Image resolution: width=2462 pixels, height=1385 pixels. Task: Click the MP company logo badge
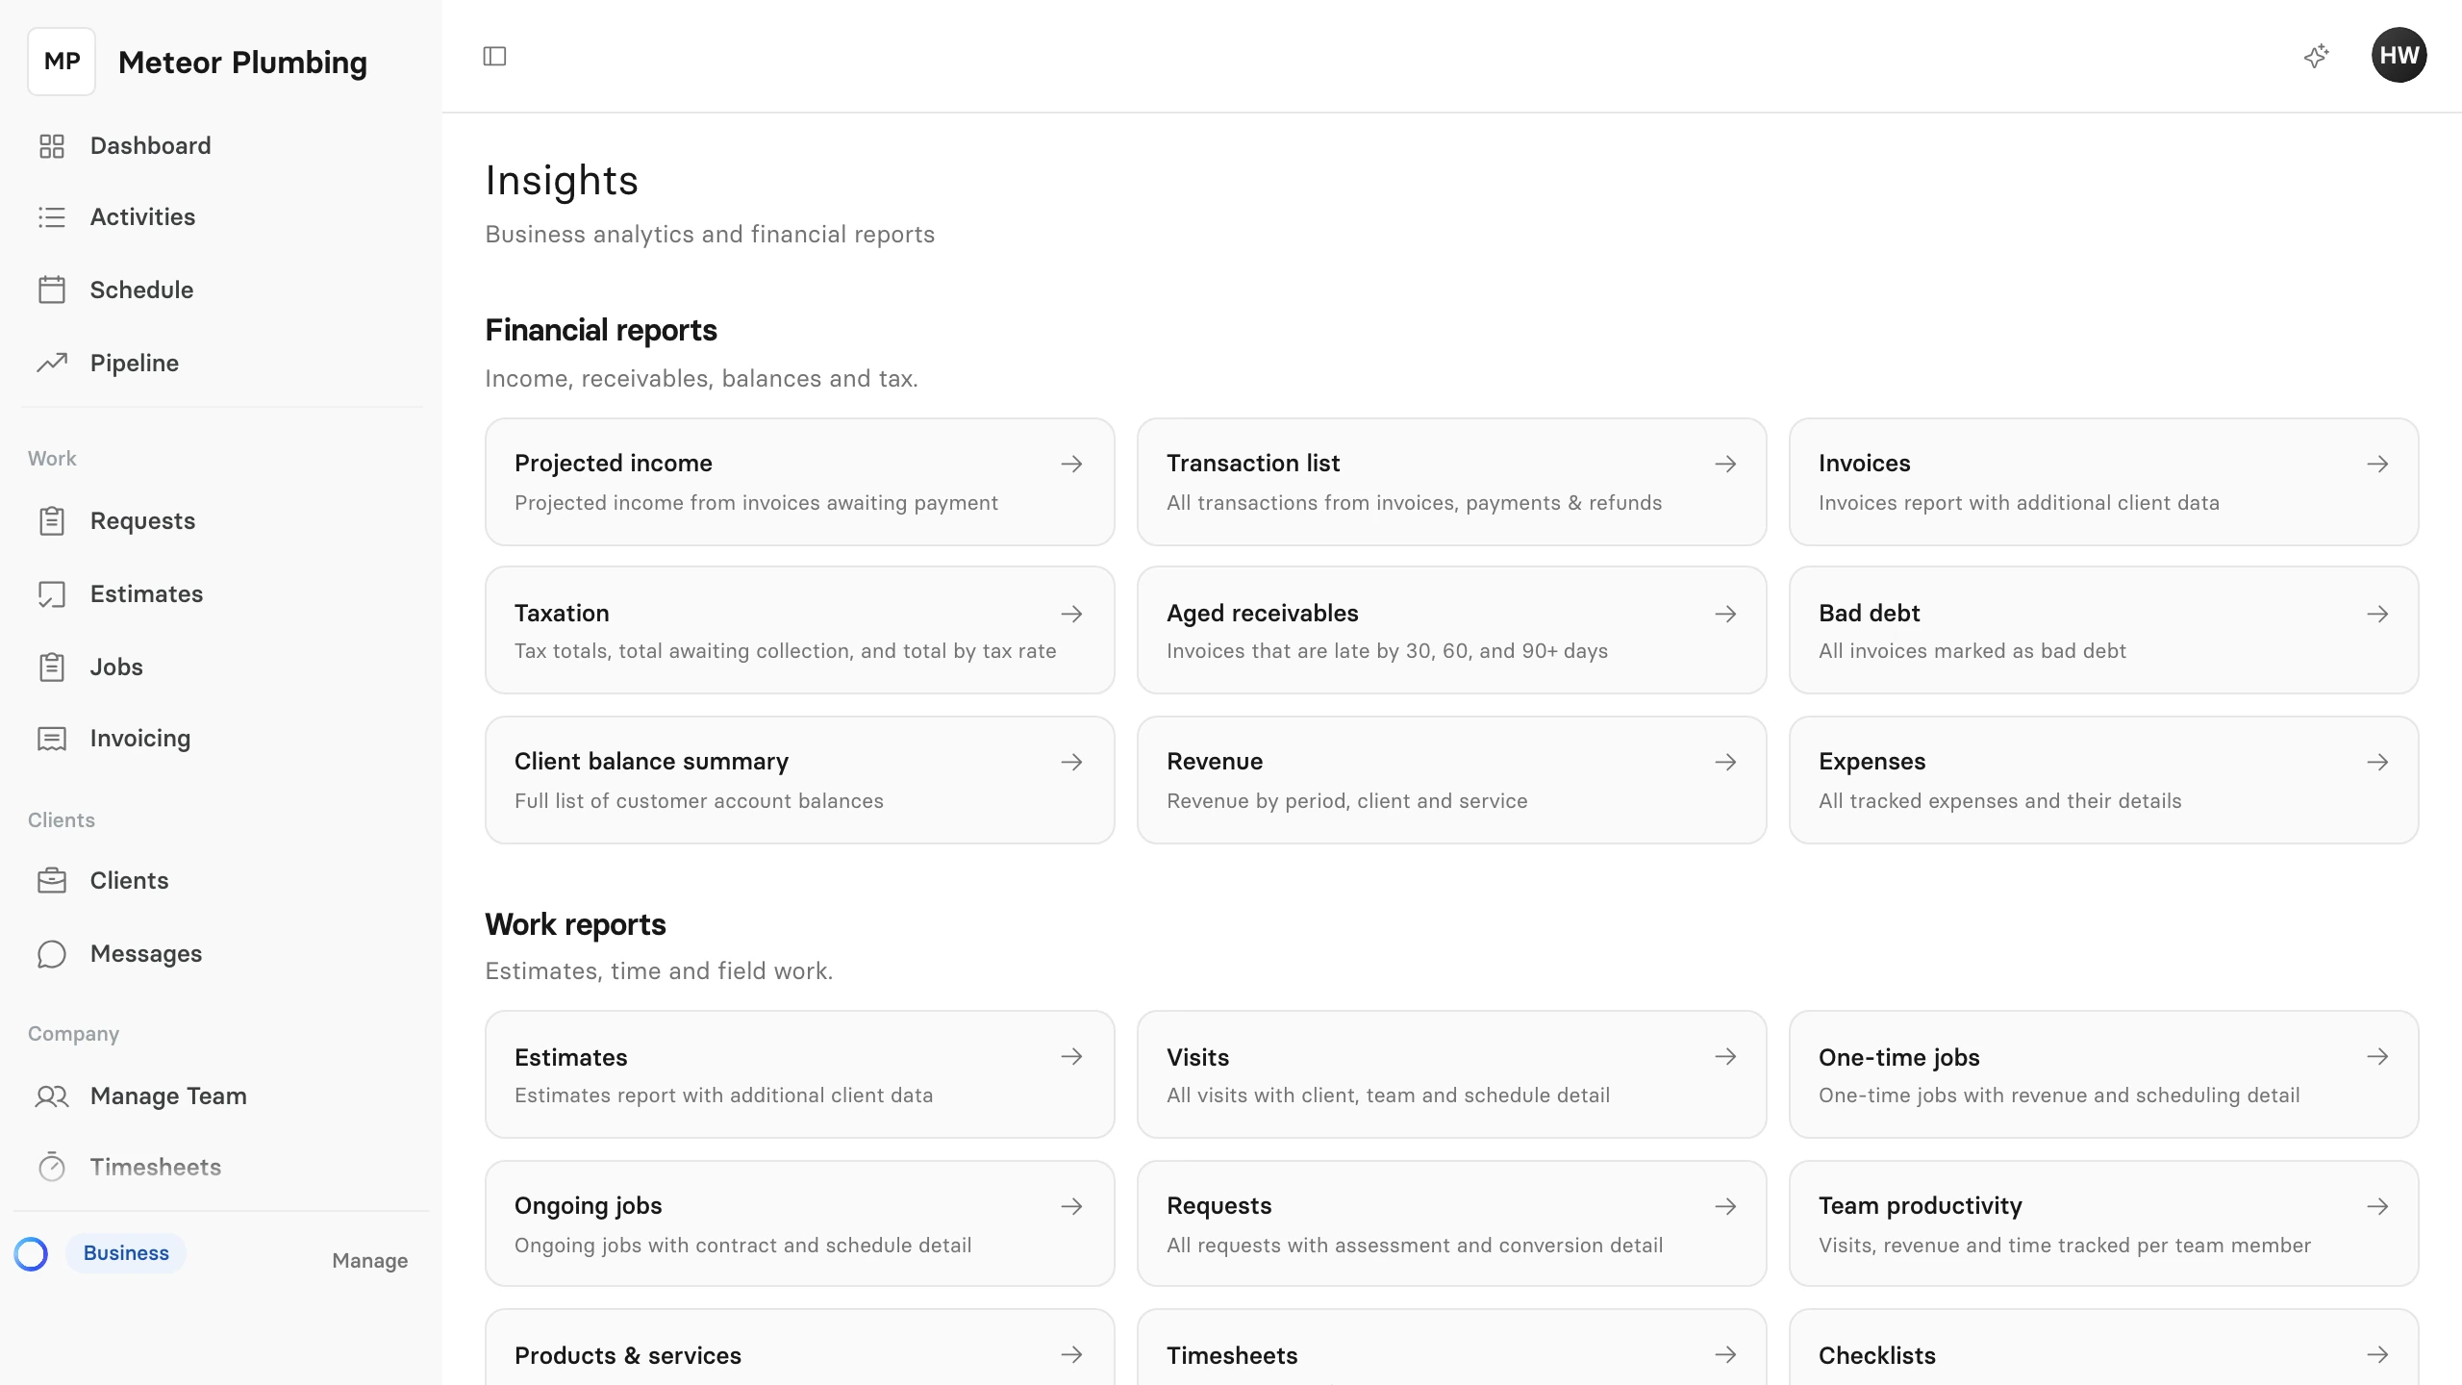click(62, 62)
